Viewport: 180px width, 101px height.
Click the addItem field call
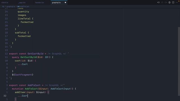[20, 92]
